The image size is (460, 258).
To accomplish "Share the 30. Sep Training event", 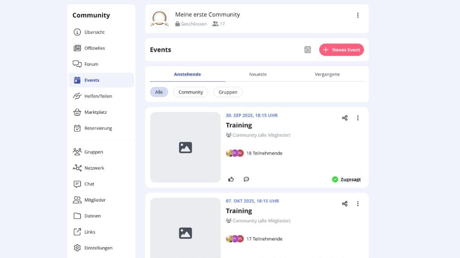I will pyautogui.click(x=345, y=118).
